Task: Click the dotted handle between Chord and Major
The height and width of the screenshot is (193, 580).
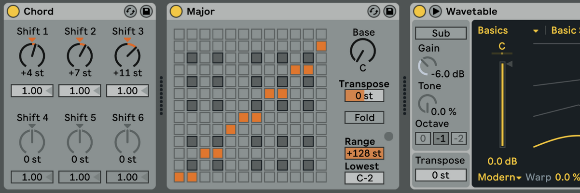Action: click(161, 96)
